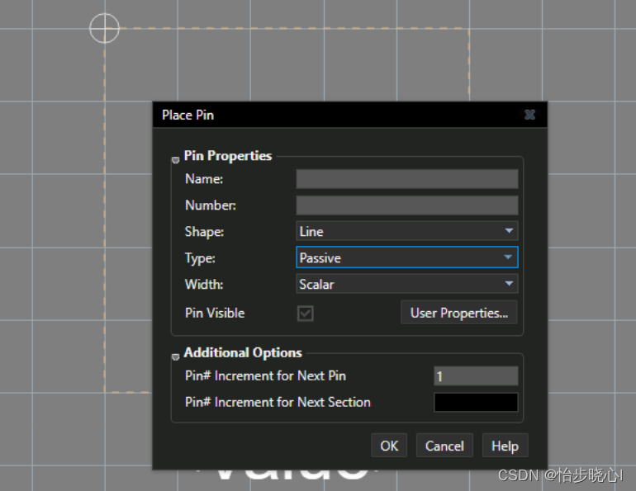Open the Width dropdown showing Scalar
Image resolution: width=636 pixels, height=491 pixels.
pyautogui.click(x=406, y=285)
